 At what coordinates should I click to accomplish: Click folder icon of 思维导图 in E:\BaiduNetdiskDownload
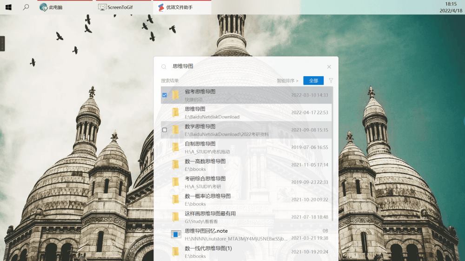[175, 112]
